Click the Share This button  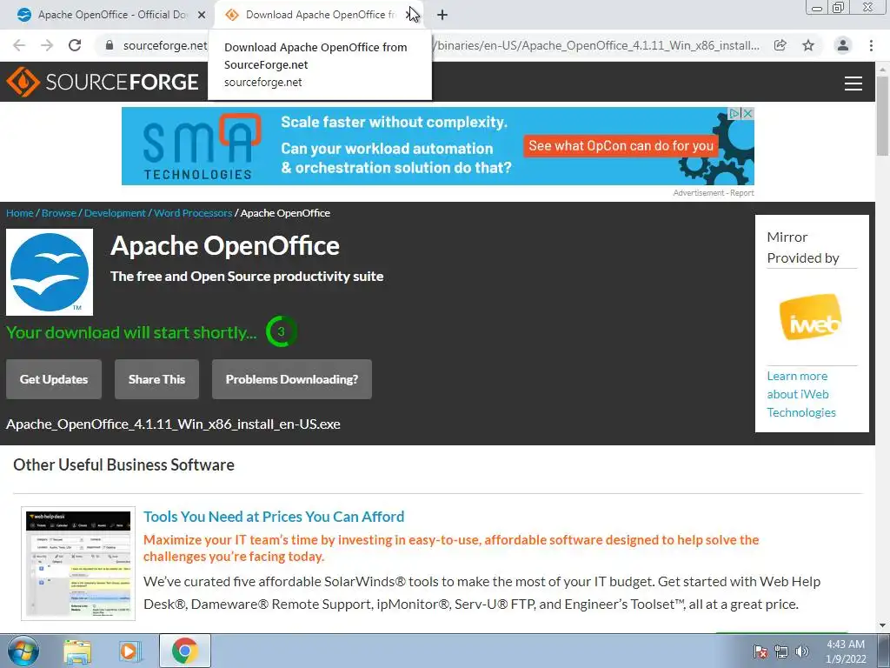[156, 379]
